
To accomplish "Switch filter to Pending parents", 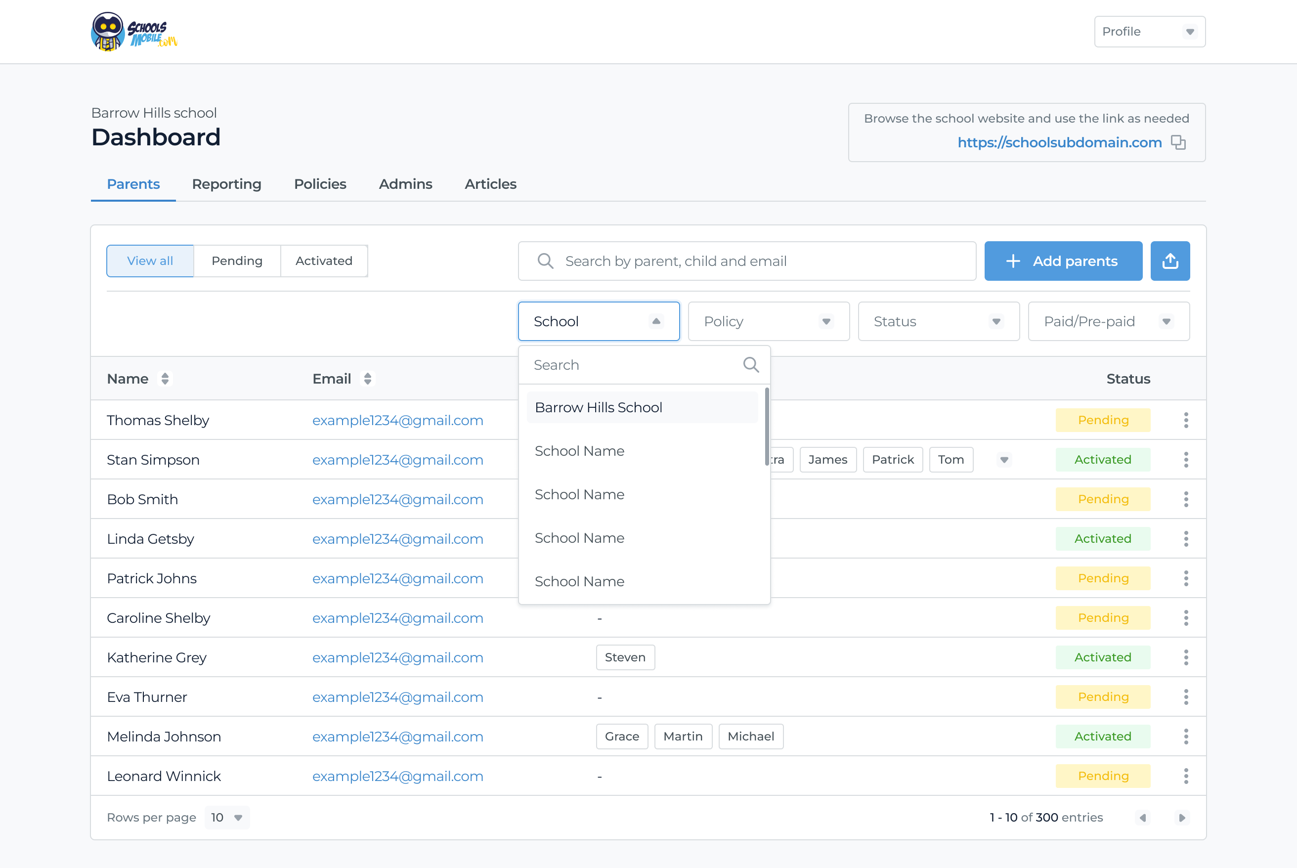I will pos(237,260).
